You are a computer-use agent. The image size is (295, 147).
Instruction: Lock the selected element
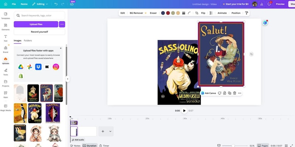[225, 93]
